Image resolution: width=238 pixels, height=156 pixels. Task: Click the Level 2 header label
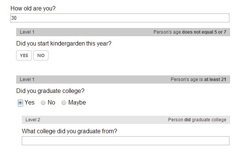coord(33,120)
